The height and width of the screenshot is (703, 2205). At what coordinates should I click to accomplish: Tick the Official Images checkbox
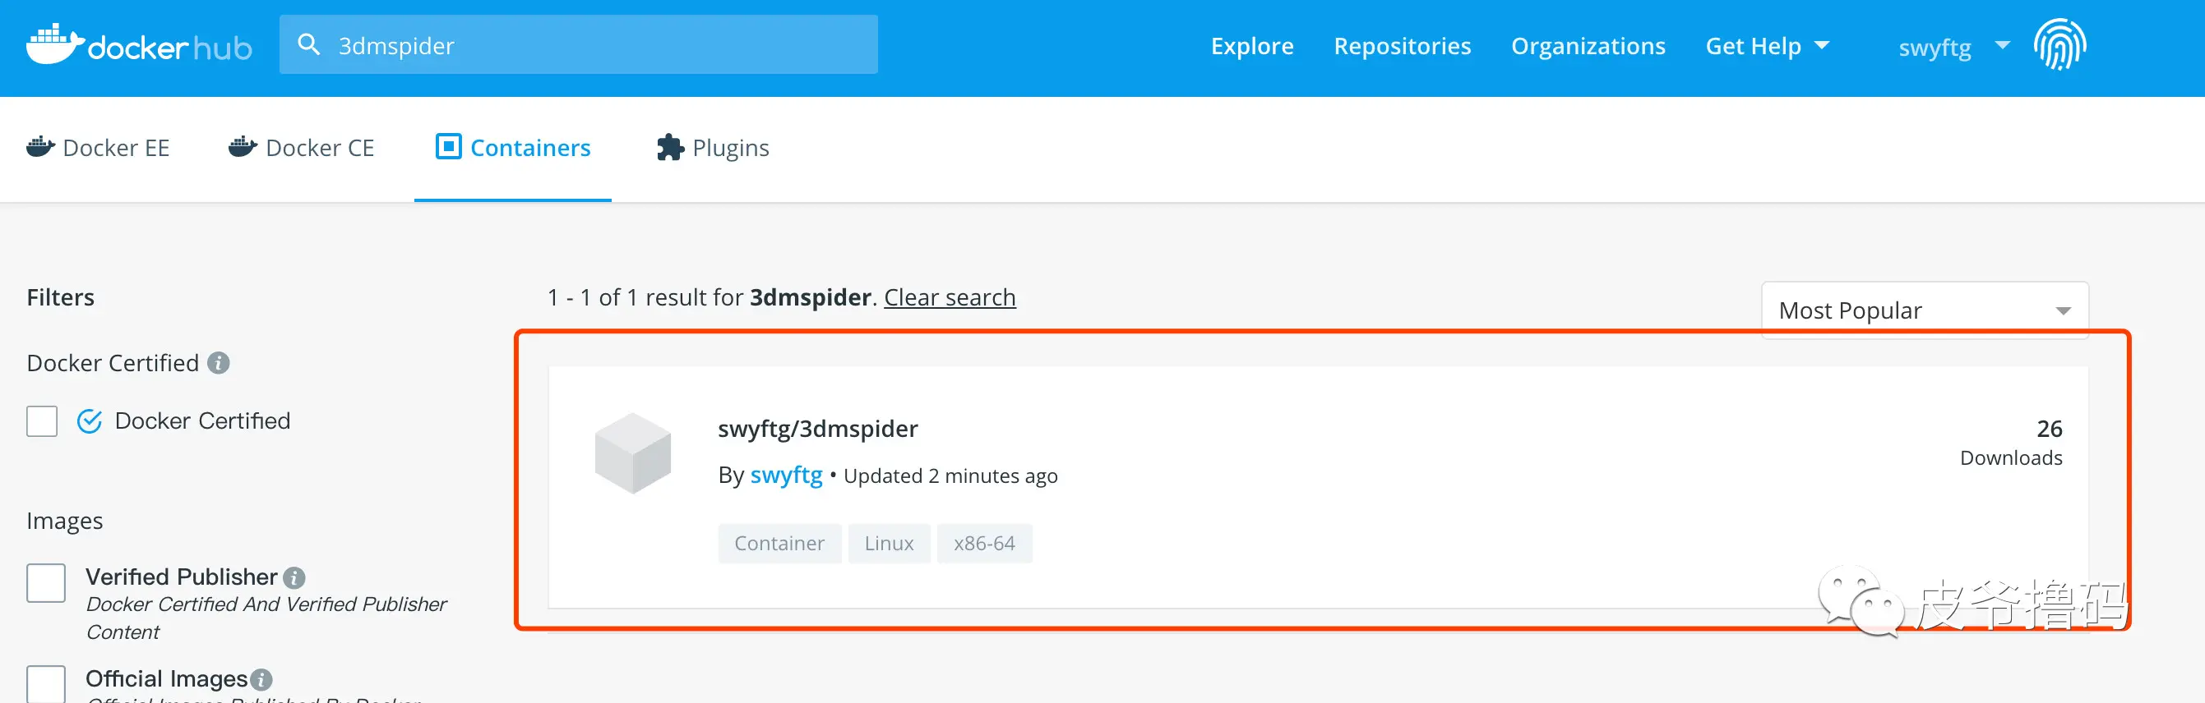coord(46,684)
